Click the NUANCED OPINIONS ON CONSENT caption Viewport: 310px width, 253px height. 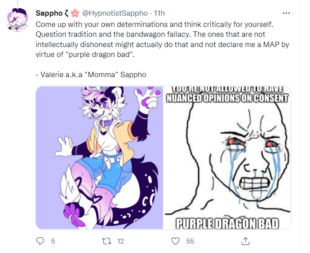227,98
